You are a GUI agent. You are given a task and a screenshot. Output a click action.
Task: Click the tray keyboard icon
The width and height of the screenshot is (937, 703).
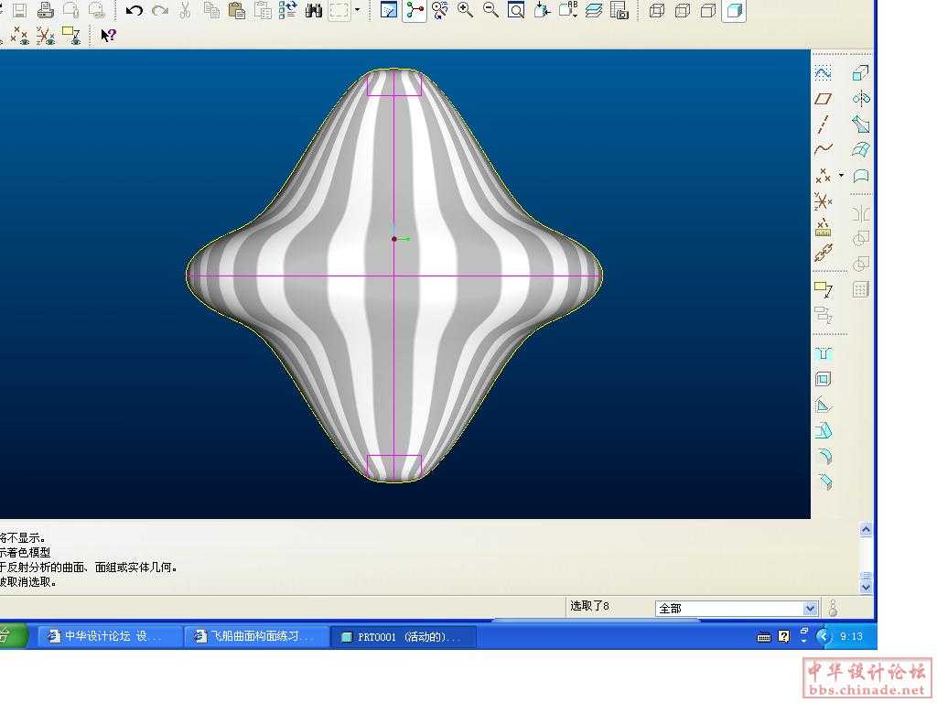click(x=764, y=638)
